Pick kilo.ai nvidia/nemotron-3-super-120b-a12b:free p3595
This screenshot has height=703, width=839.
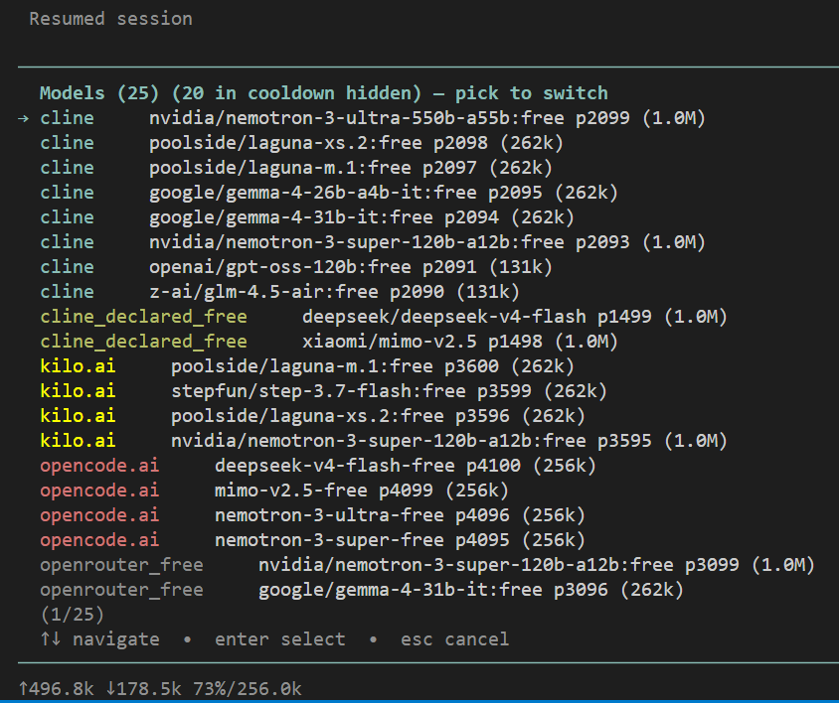[x=384, y=441]
